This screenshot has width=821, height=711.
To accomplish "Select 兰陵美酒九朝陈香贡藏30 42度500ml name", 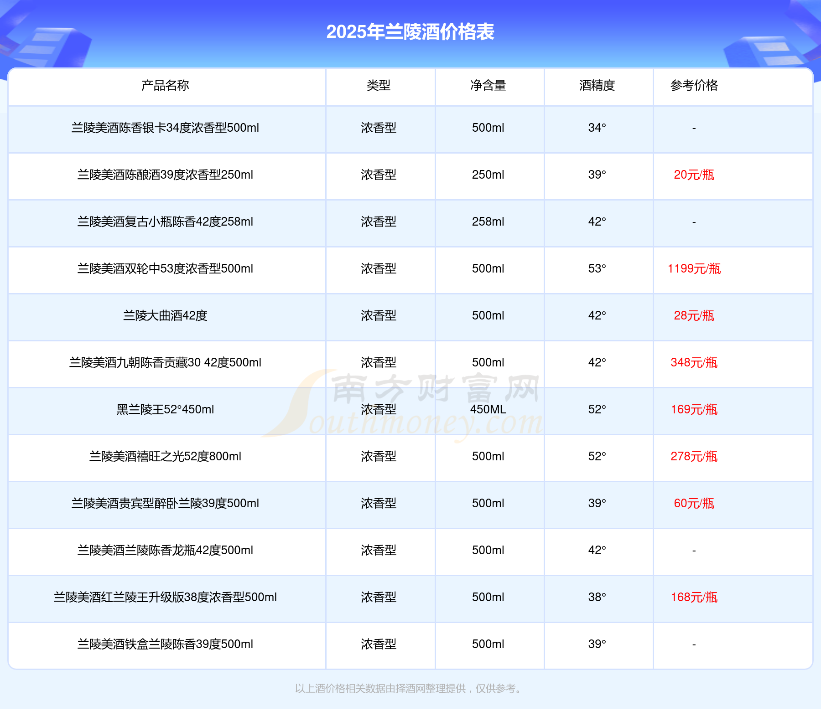I will (165, 362).
